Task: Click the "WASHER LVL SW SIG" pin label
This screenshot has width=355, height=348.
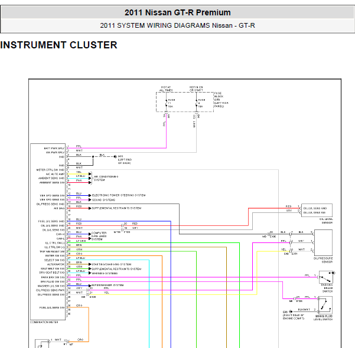Action: click(51, 286)
